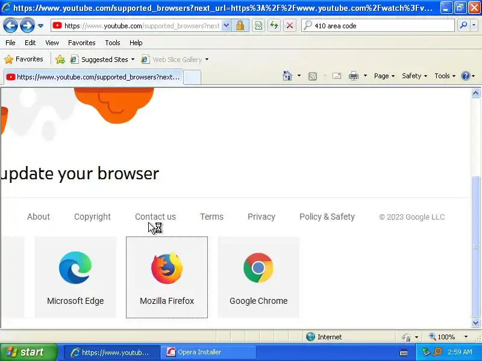This screenshot has width=482, height=361.
Task: Click the address bar URL field
Action: (x=136, y=26)
